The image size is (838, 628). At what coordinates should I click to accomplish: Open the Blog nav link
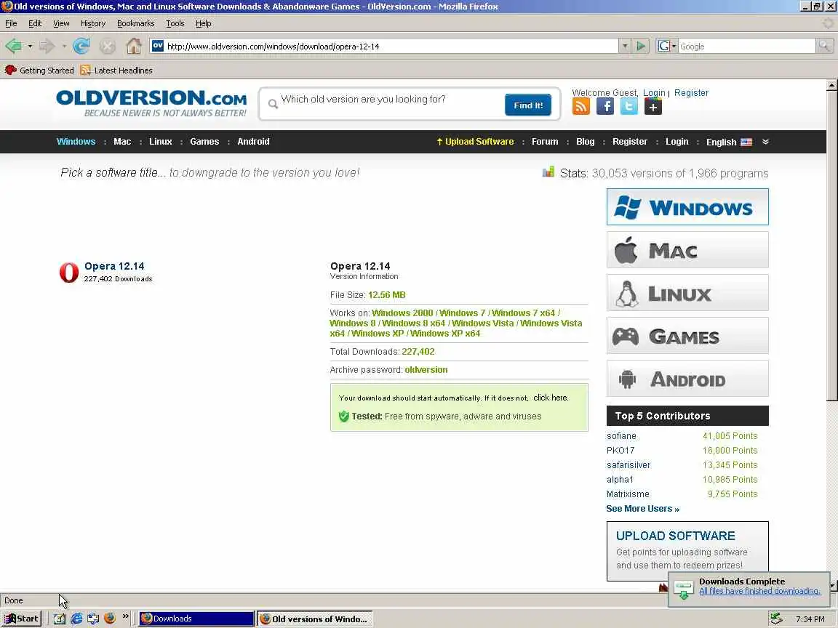tap(585, 142)
